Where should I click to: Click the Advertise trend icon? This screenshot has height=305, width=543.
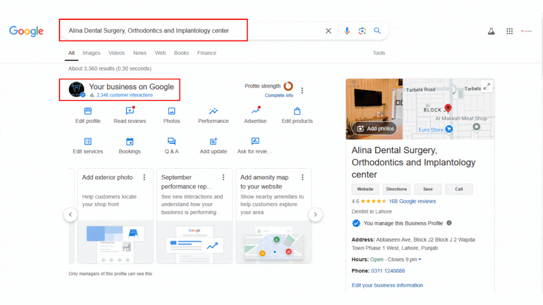[x=255, y=111]
